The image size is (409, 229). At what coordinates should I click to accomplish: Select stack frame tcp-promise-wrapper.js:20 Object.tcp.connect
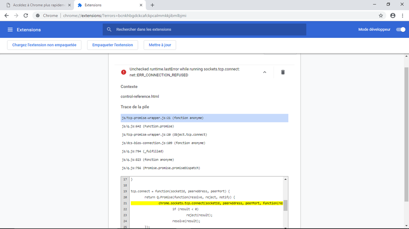click(204, 134)
